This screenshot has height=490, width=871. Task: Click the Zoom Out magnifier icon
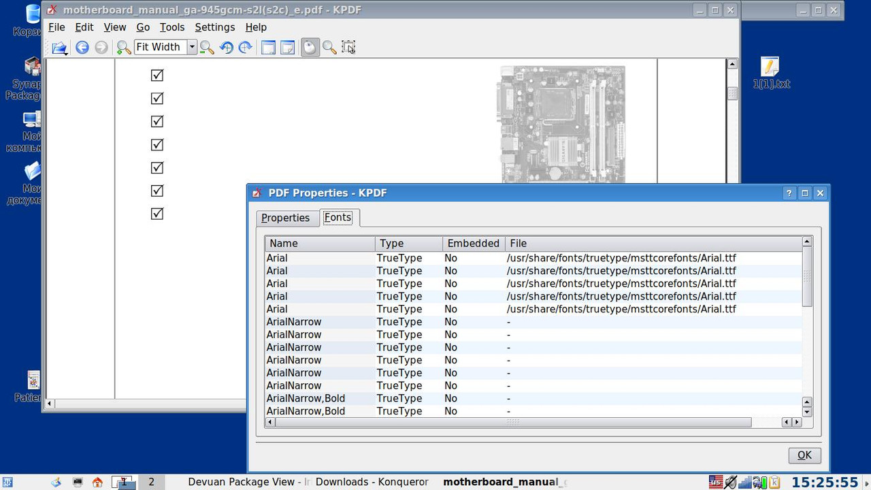[x=208, y=48]
